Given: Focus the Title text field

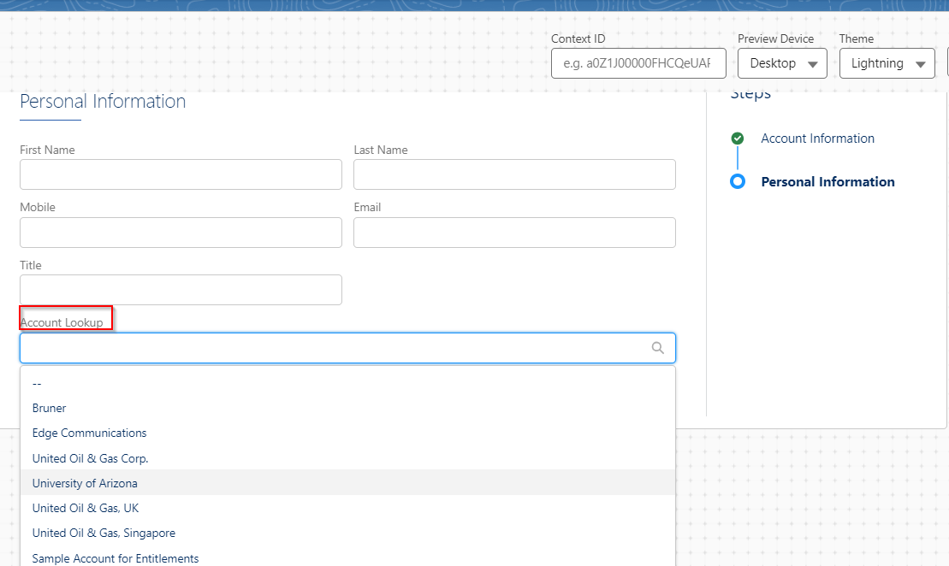Looking at the screenshot, I should [181, 290].
